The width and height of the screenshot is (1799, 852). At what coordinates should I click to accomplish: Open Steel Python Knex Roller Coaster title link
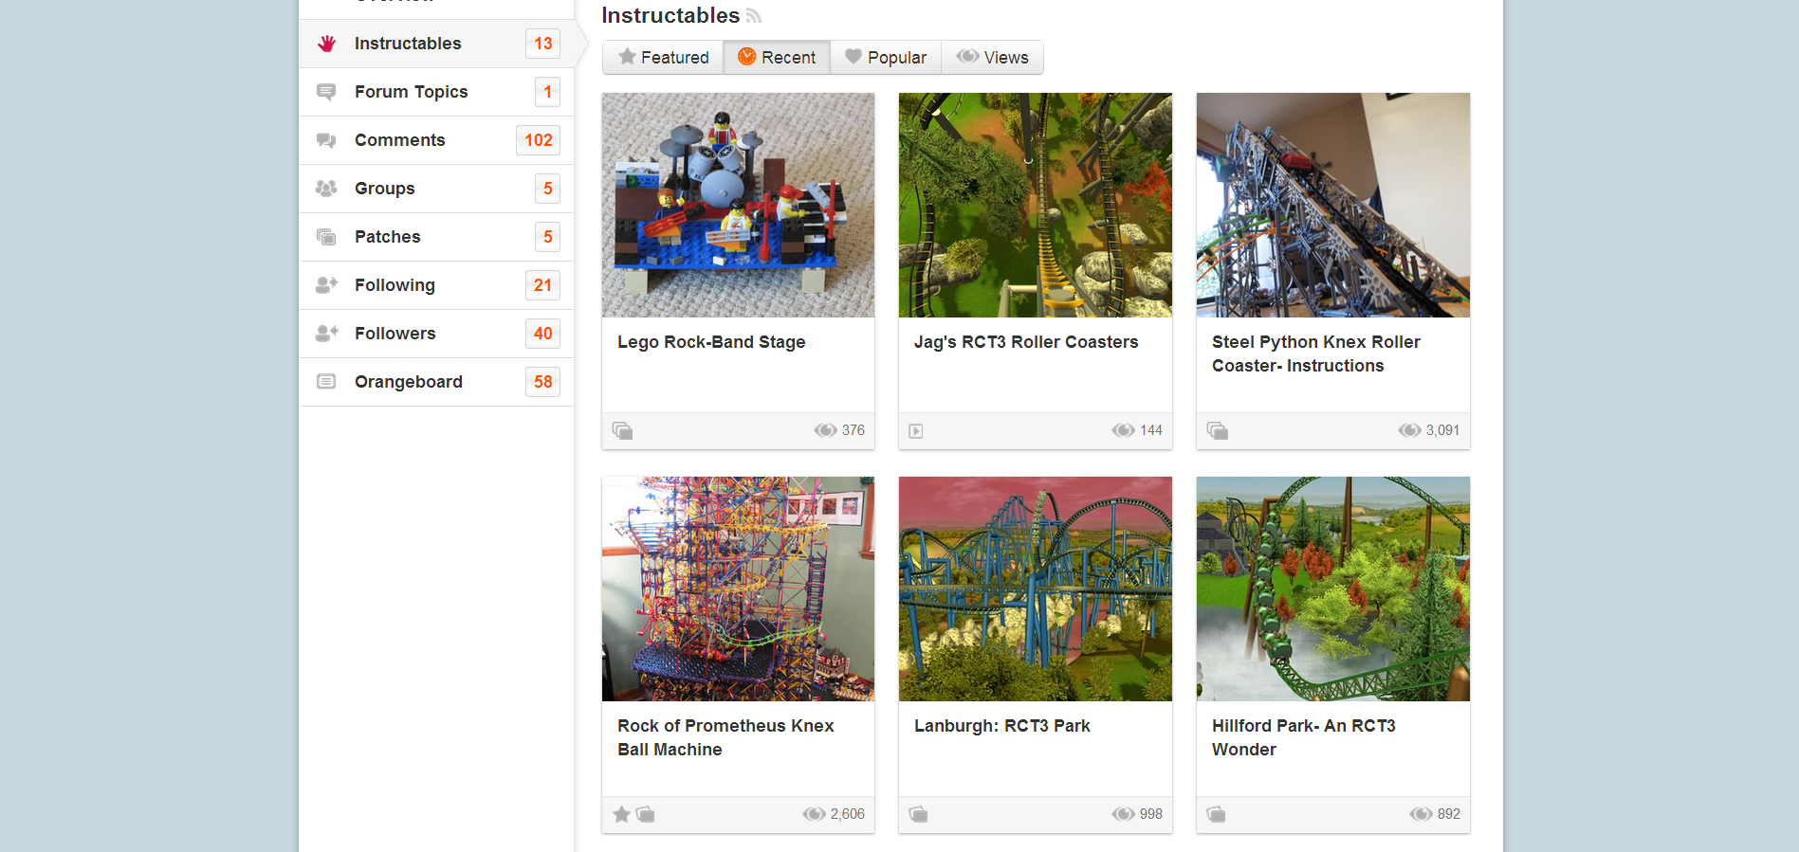[x=1316, y=353]
